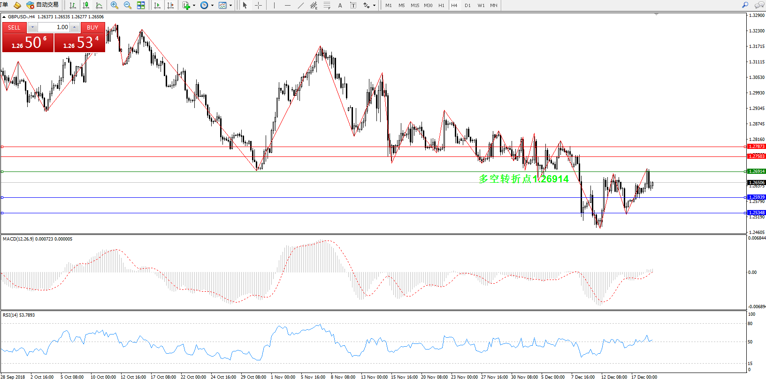Expand the periodicity clock dropdown
The height and width of the screenshot is (381, 766).
pos(212,6)
